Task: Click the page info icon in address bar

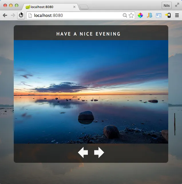Action: click(30, 15)
